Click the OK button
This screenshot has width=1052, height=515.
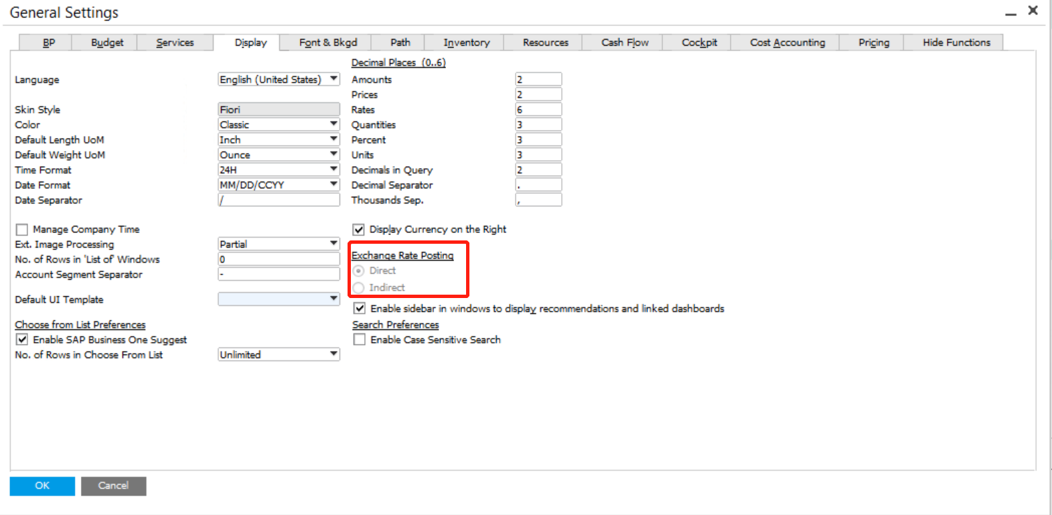pyautogui.click(x=42, y=486)
